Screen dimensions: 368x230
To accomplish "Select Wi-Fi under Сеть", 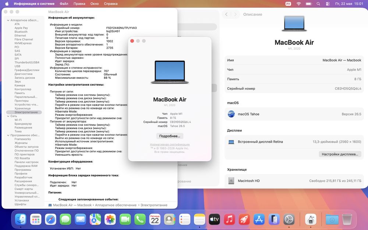I will pos(18,120).
